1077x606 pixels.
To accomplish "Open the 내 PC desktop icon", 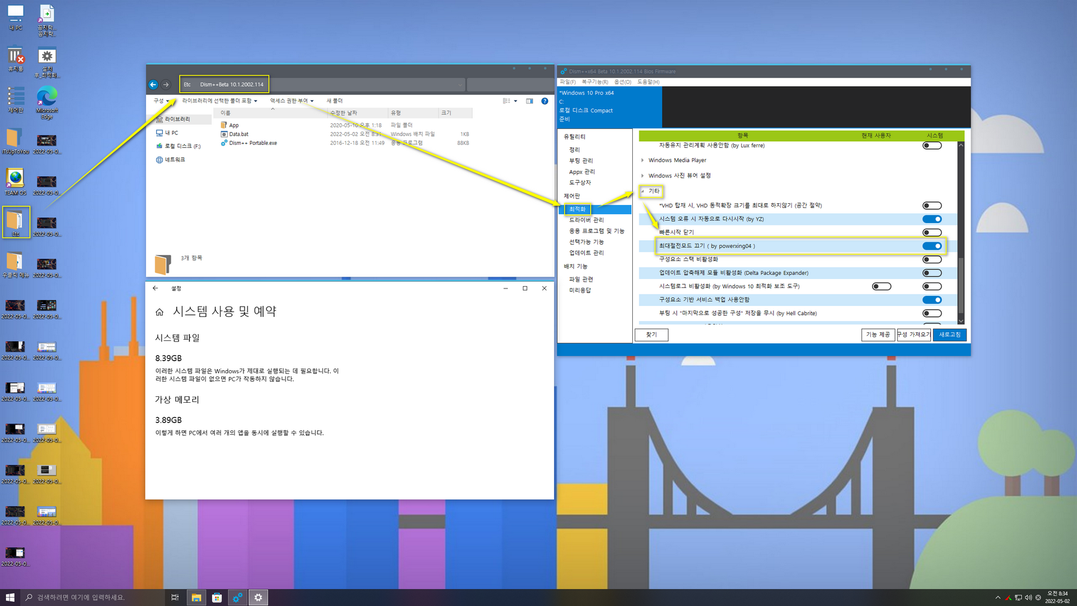I will point(15,18).
